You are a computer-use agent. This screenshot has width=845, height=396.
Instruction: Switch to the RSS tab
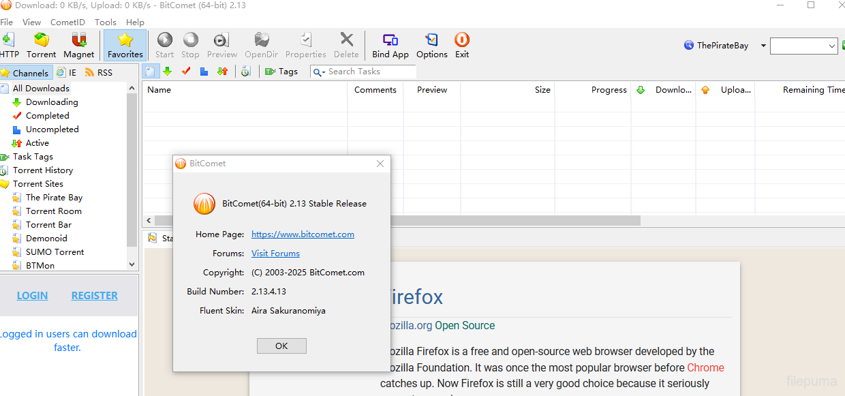click(x=99, y=72)
